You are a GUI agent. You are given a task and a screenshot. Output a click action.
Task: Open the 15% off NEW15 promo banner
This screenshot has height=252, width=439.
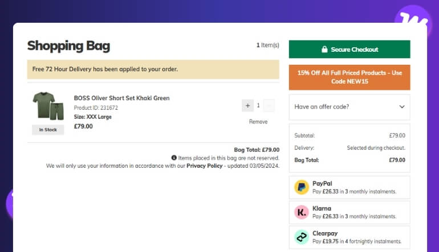point(349,77)
